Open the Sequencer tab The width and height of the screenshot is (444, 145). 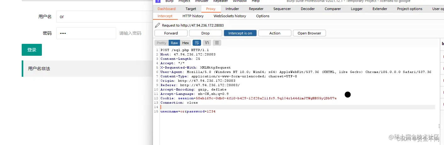[282, 9]
